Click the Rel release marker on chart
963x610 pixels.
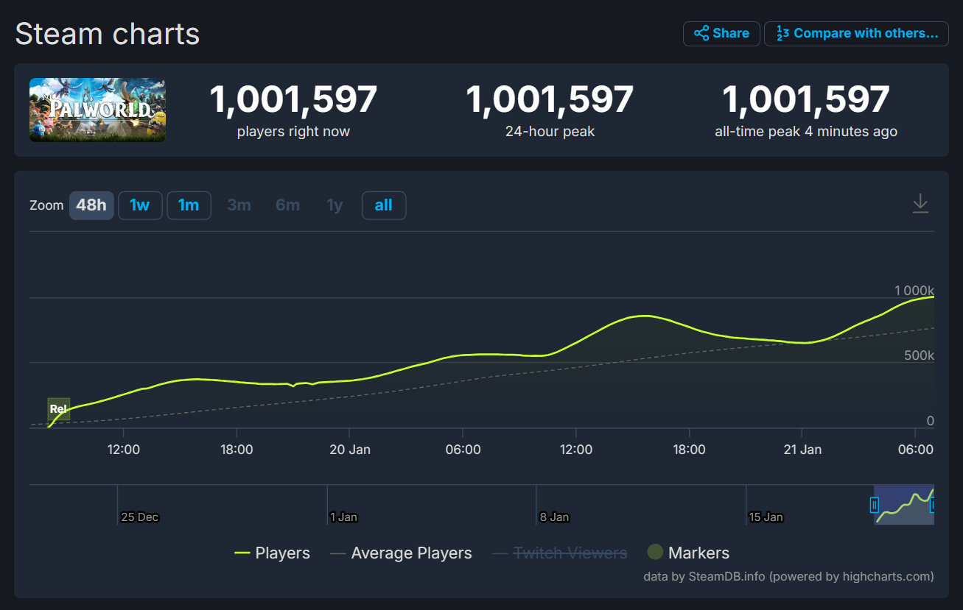(x=58, y=409)
